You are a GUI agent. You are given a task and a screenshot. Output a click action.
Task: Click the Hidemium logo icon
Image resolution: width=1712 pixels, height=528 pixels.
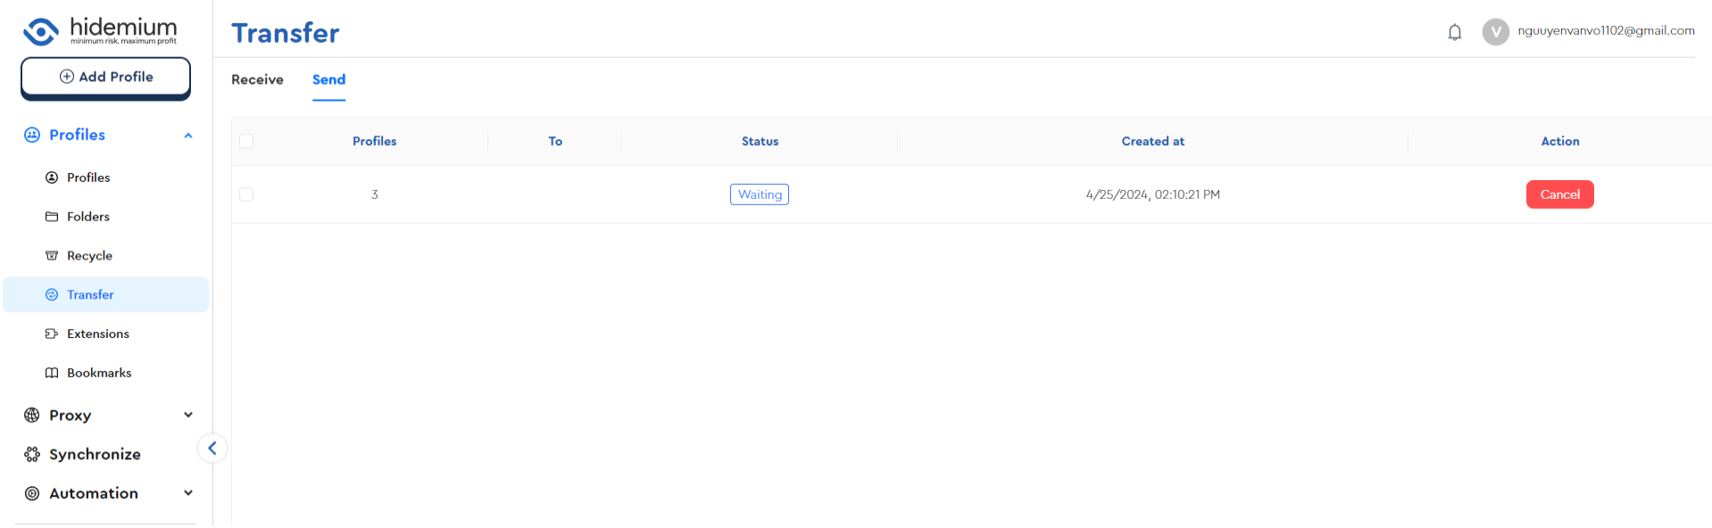coord(41,31)
